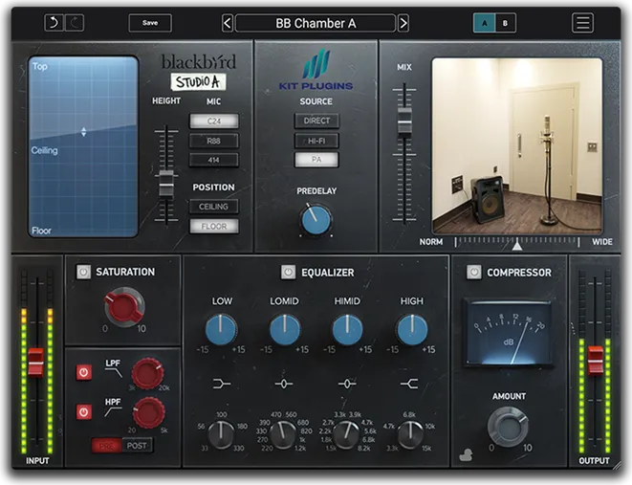632x485 pixels.
Task: Click the Norm/Wide width marker triangle
Action: click(517, 244)
